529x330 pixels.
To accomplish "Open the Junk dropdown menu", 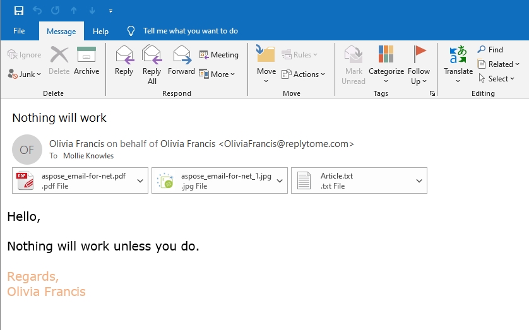I will [25, 74].
